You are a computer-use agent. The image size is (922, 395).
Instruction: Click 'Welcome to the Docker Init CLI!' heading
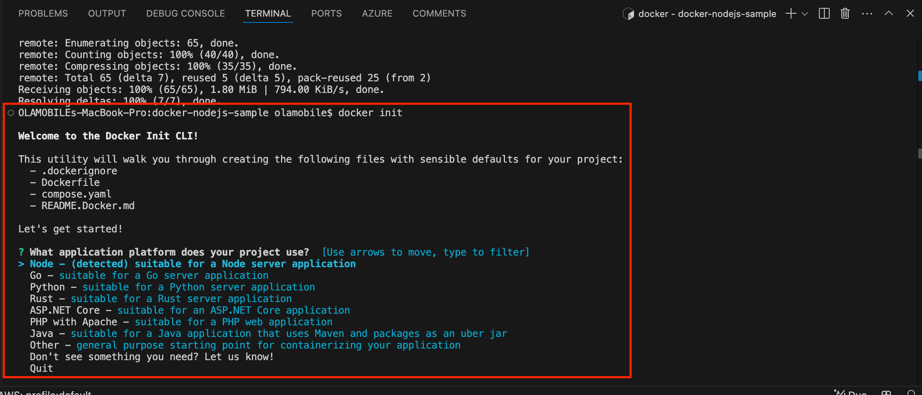108,136
